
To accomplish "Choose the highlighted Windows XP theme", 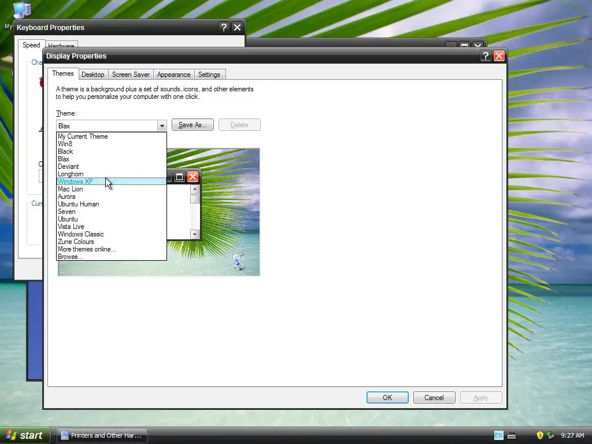I will click(x=112, y=182).
